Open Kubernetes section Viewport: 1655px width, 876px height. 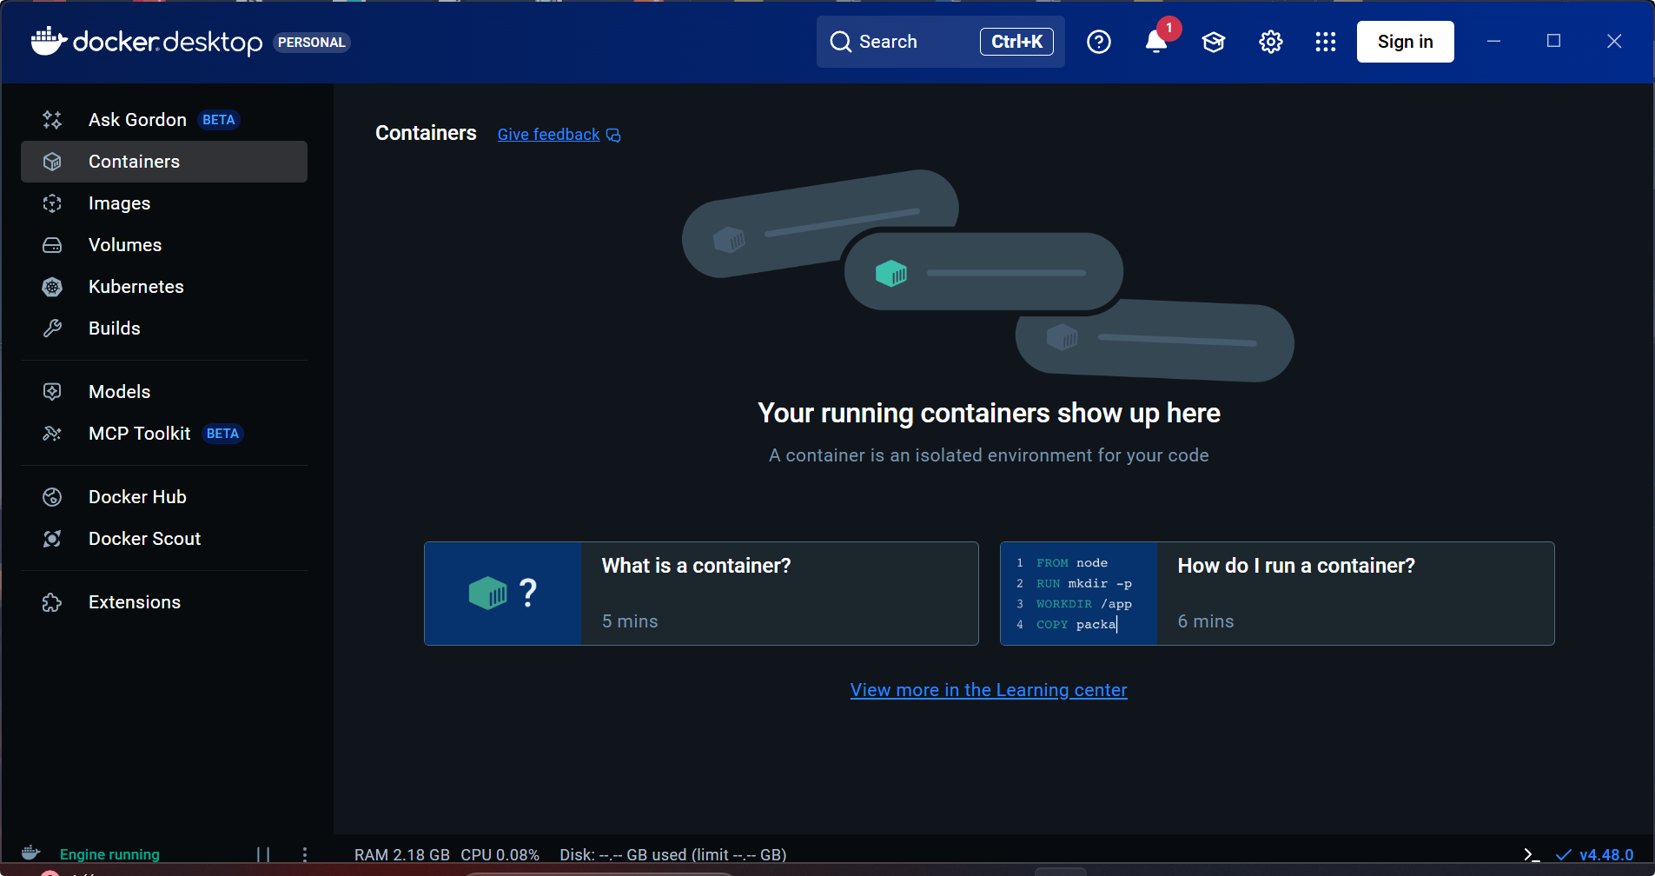(164, 287)
